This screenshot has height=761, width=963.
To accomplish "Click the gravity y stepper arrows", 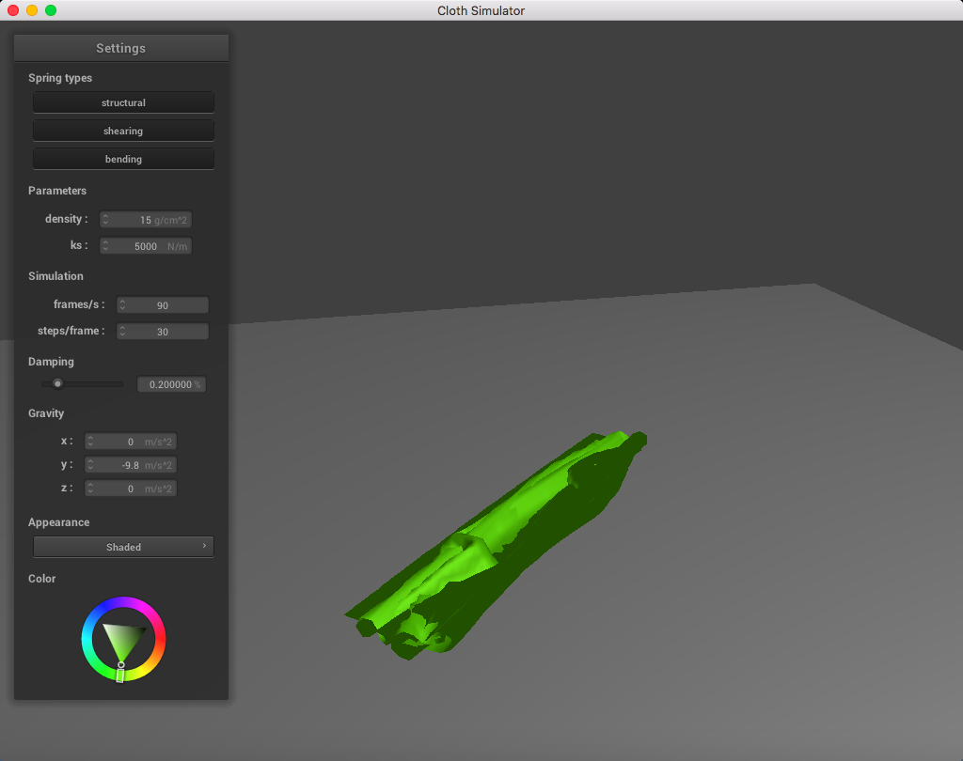I will [90, 465].
